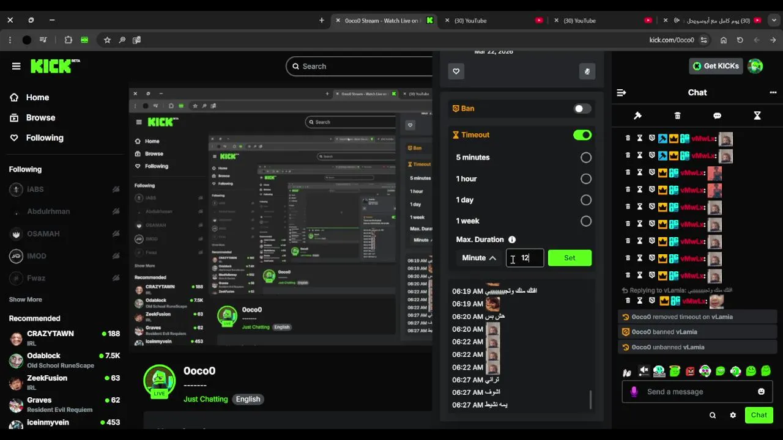Viewport: 783px width, 440px height.
Task: Collapse the Chat panel with arrow icon
Action: point(622,93)
